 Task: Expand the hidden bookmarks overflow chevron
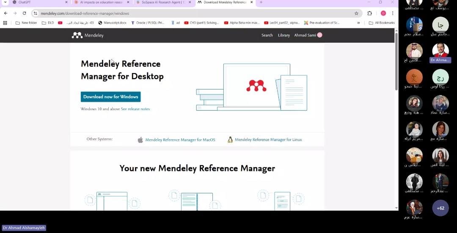tap(358, 23)
